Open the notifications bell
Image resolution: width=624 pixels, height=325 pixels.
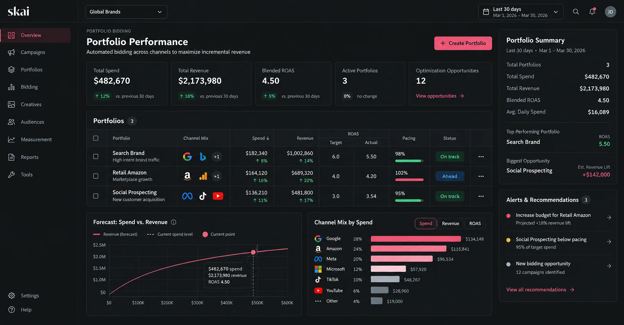point(592,11)
